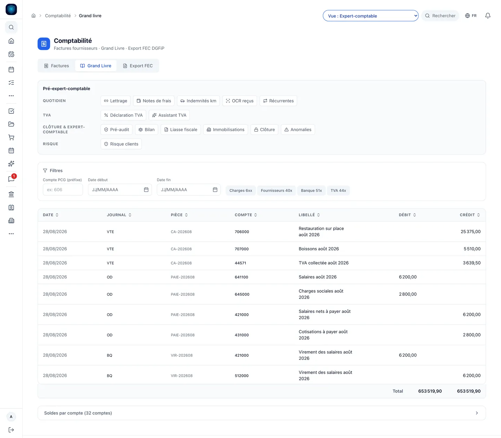Screen dimensions: 501x438
Task: Open the Lettrage tool
Action: pos(116,101)
